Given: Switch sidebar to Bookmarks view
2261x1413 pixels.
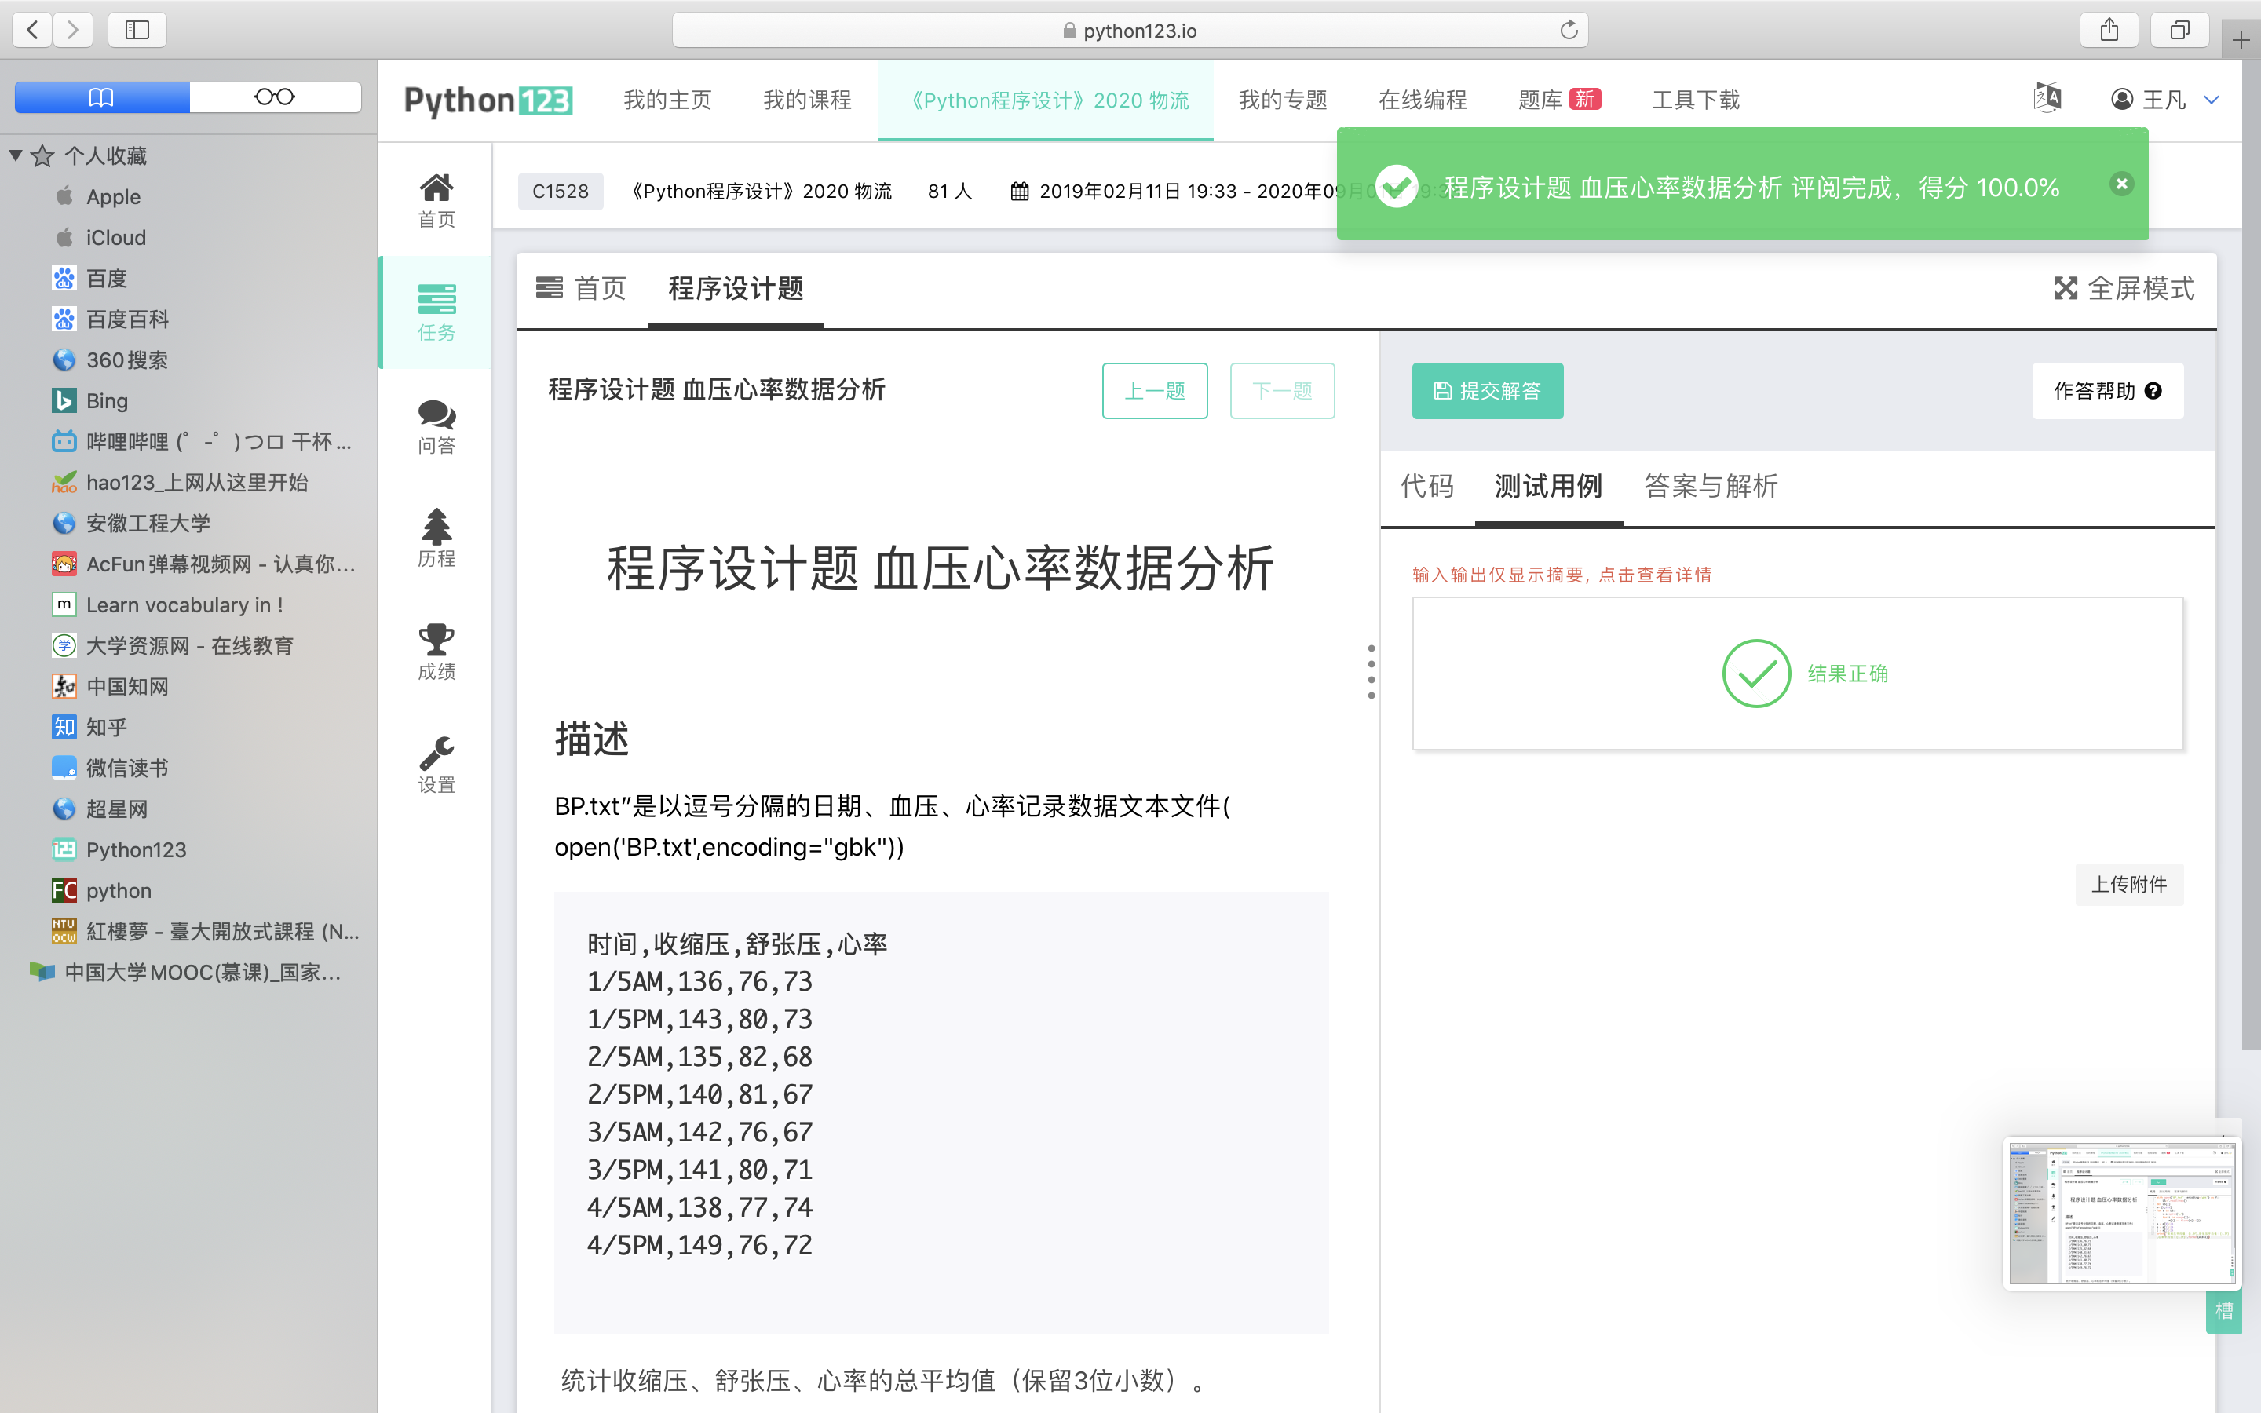Looking at the screenshot, I should pos(102,97).
